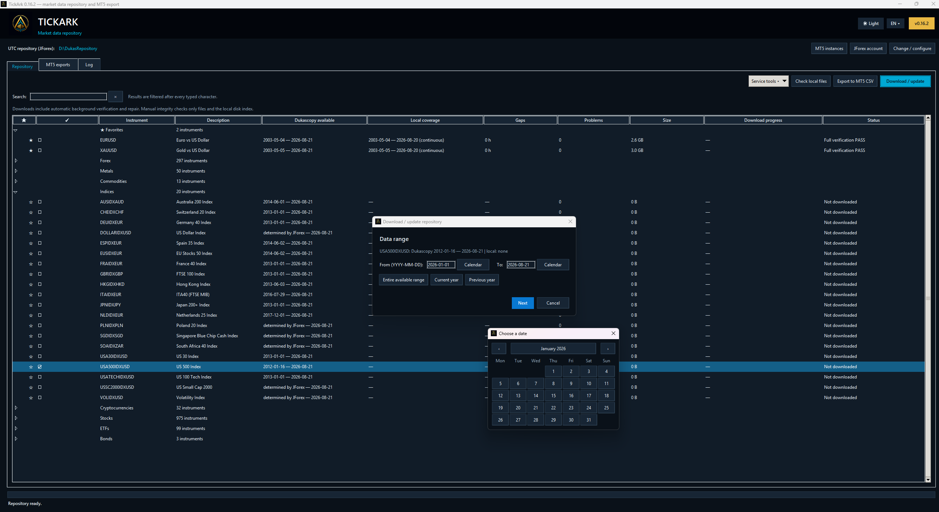Screen dimensions: 939x512
Task: Close the Choose a date popup
Action: coord(613,333)
